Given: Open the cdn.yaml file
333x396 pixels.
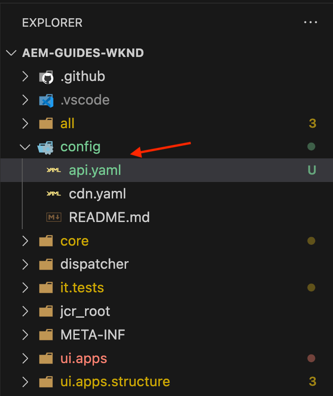Looking at the screenshot, I should [97, 194].
